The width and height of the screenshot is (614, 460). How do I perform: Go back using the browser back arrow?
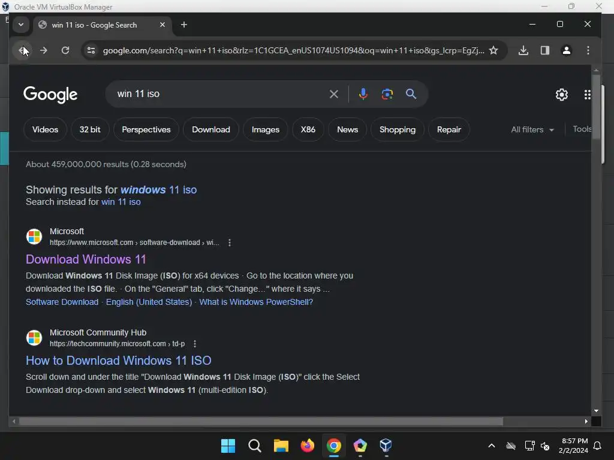(x=22, y=50)
